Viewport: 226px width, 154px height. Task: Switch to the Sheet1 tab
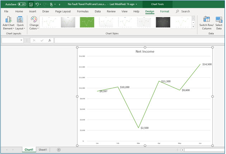tap(43, 150)
